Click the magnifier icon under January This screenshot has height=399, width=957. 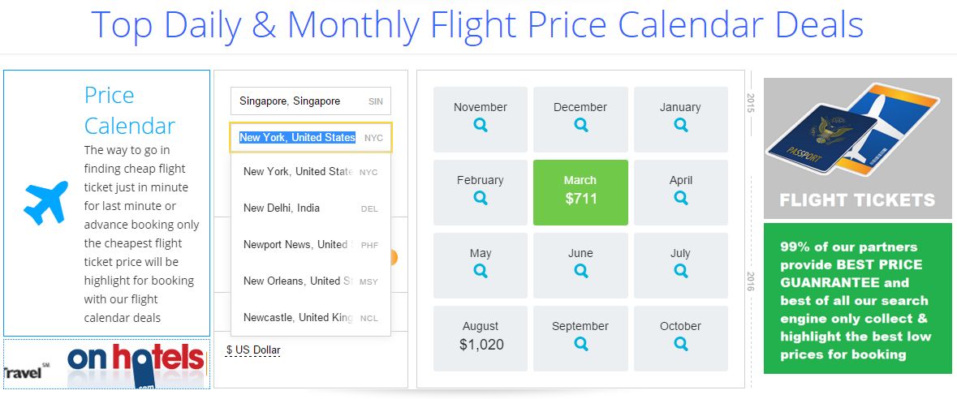click(680, 125)
